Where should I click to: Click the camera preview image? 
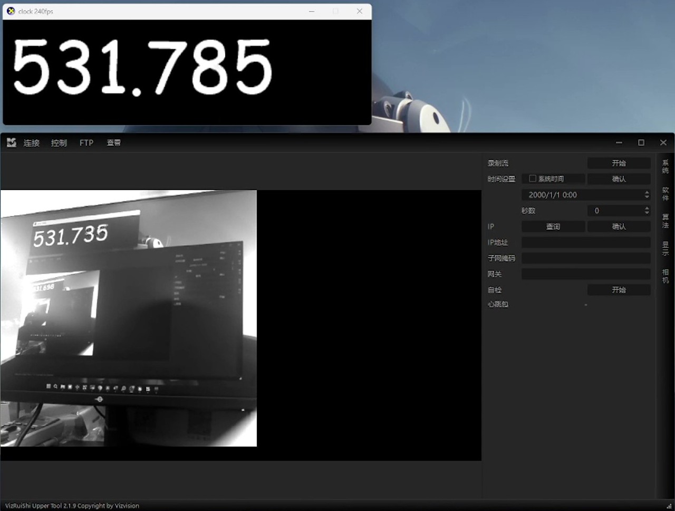[129, 318]
